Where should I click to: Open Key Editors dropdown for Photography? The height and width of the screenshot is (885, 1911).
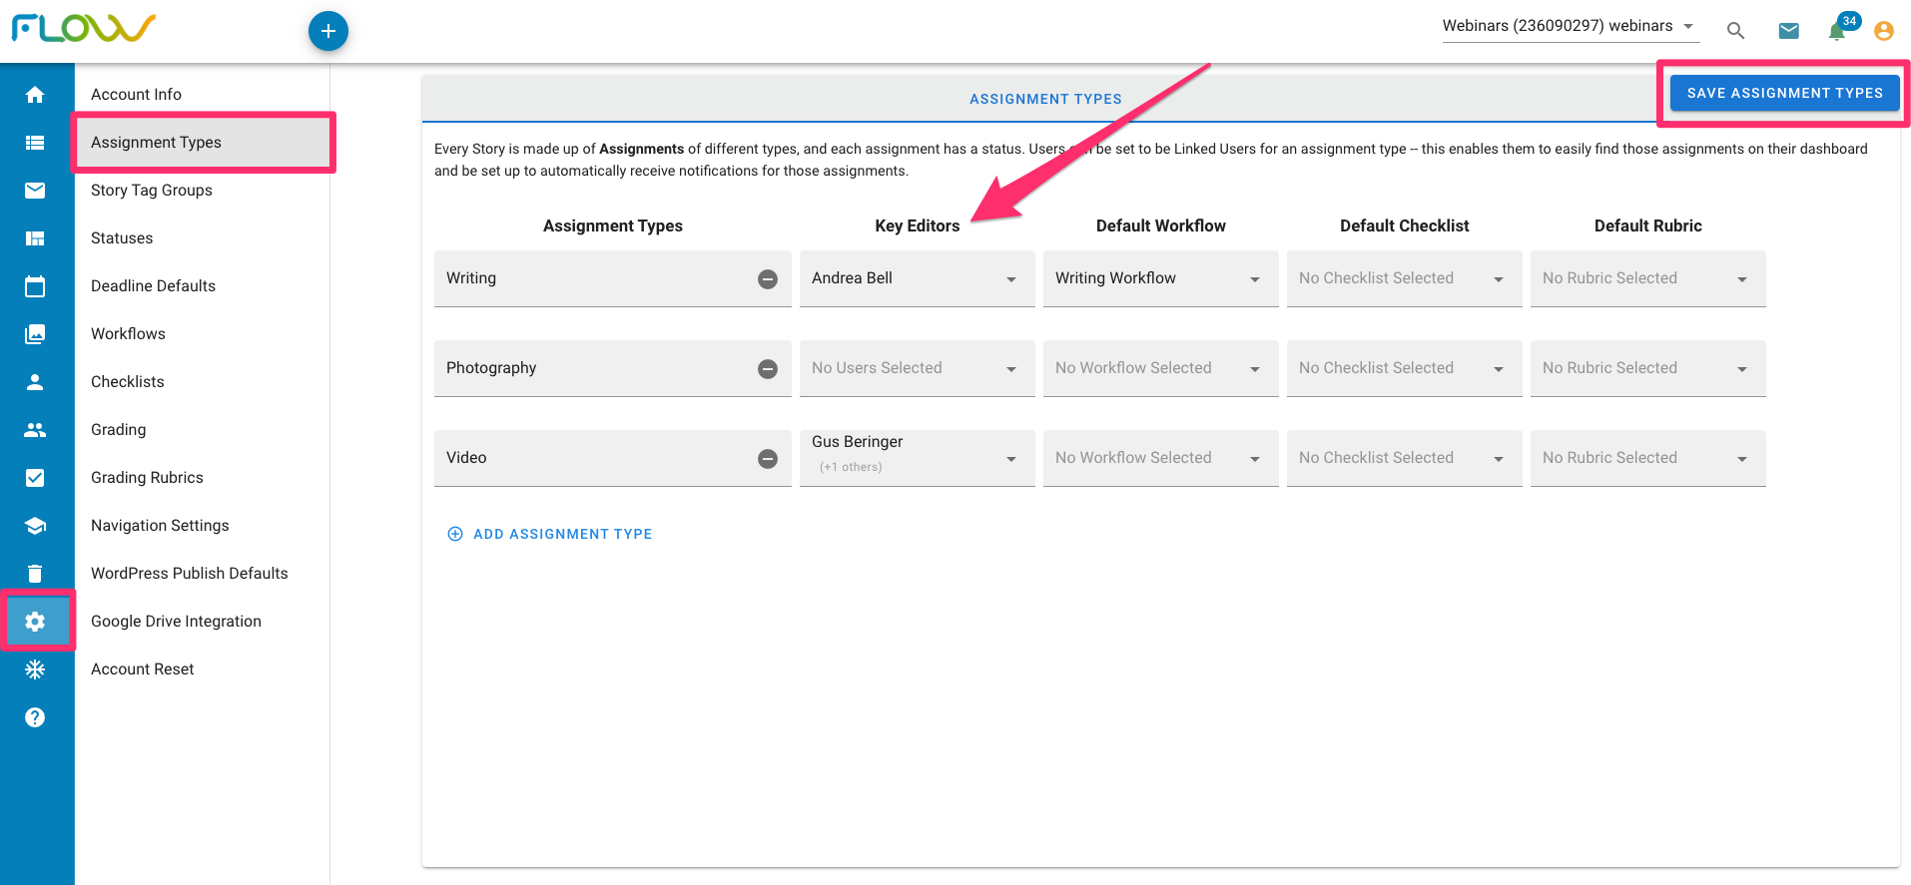tap(917, 368)
